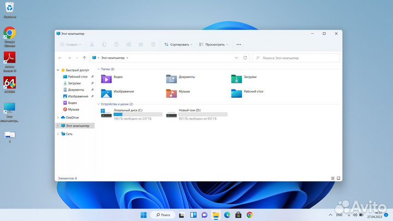Open Widgets panel from taskbar
This screenshot has width=393, height=221.
[x=193, y=215]
